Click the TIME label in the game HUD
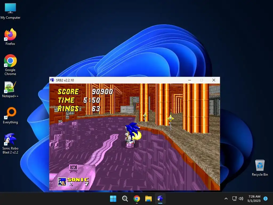Viewport: 273px width, 205px height. 66,100
